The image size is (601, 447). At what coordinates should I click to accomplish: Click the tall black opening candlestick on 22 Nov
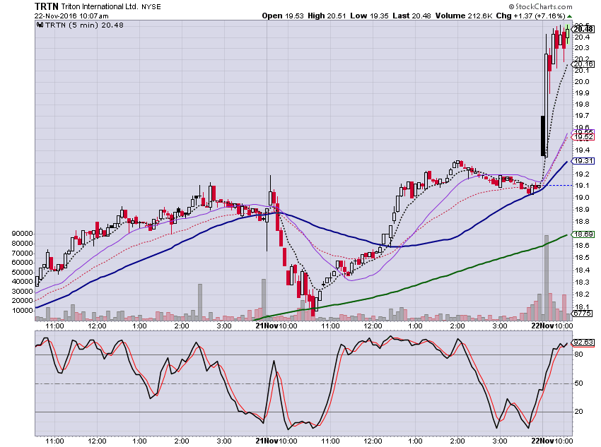[x=543, y=136]
